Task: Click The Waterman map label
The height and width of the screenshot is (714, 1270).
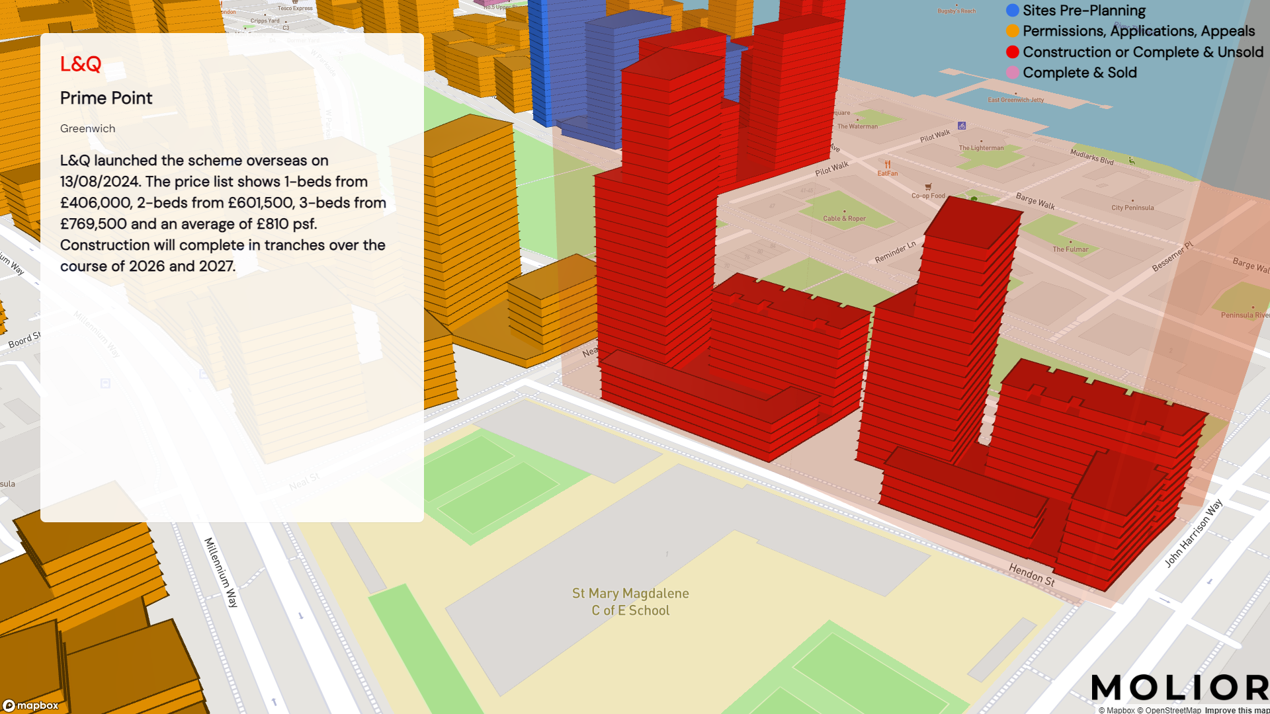Action: pos(857,126)
